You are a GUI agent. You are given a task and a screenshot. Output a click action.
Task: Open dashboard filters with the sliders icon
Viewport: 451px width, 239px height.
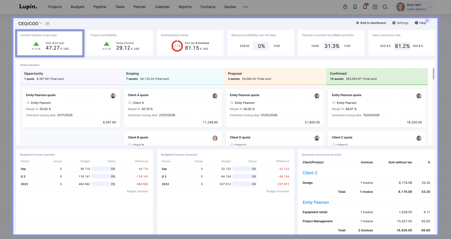(x=47, y=23)
